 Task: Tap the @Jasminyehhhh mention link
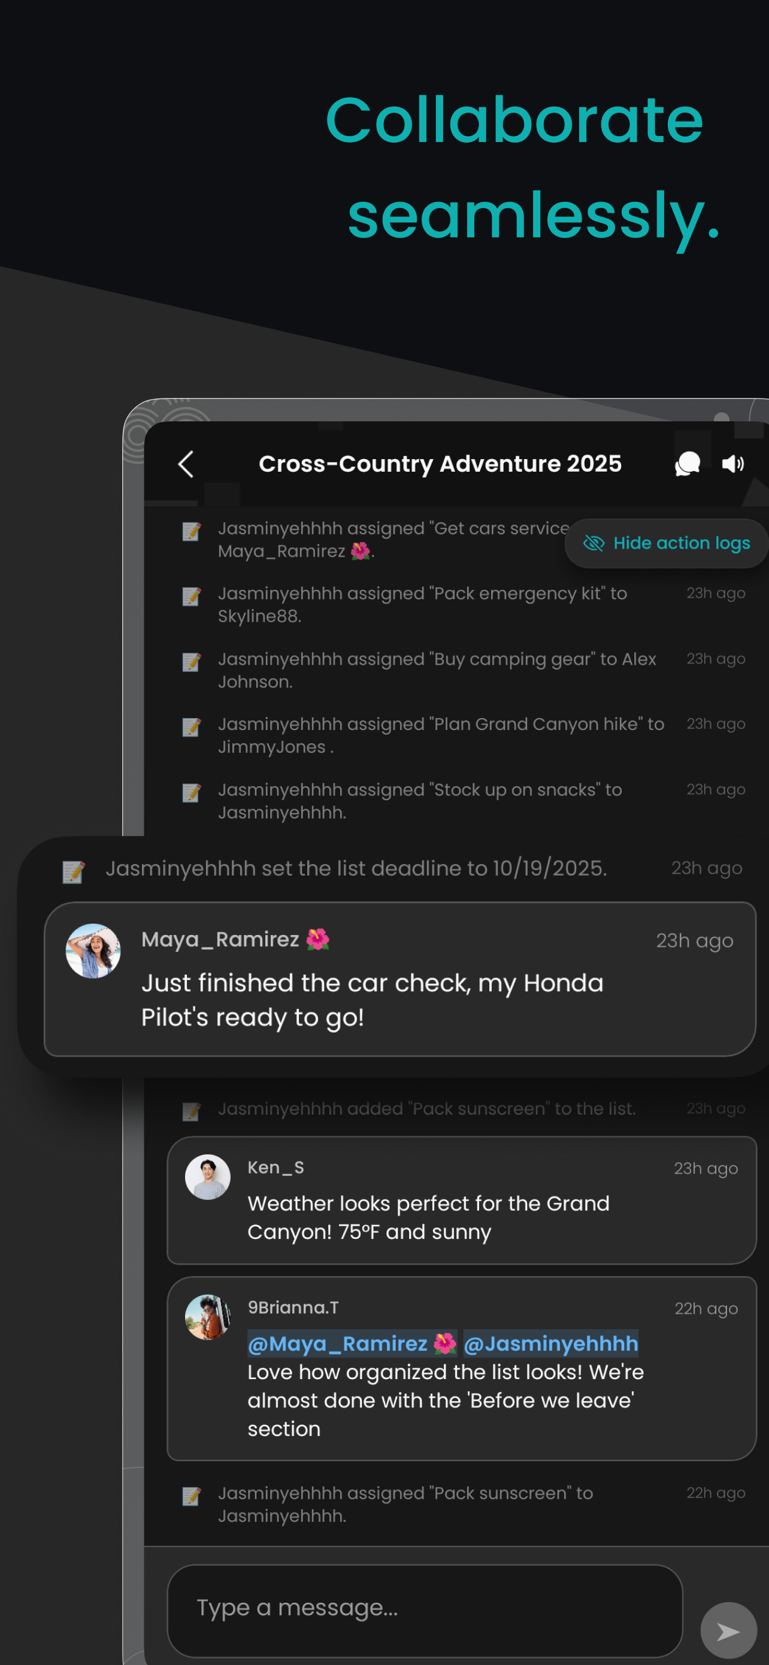[x=551, y=1343]
